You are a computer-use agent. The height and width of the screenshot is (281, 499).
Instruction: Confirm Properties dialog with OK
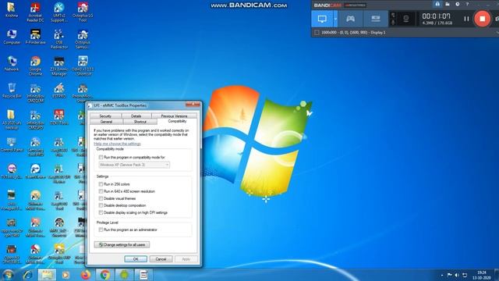pyautogui.click(x=136, y=259)
